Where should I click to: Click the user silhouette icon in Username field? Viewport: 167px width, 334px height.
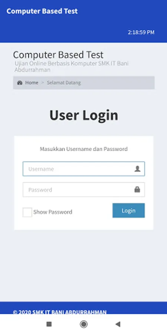pos(137,169)
